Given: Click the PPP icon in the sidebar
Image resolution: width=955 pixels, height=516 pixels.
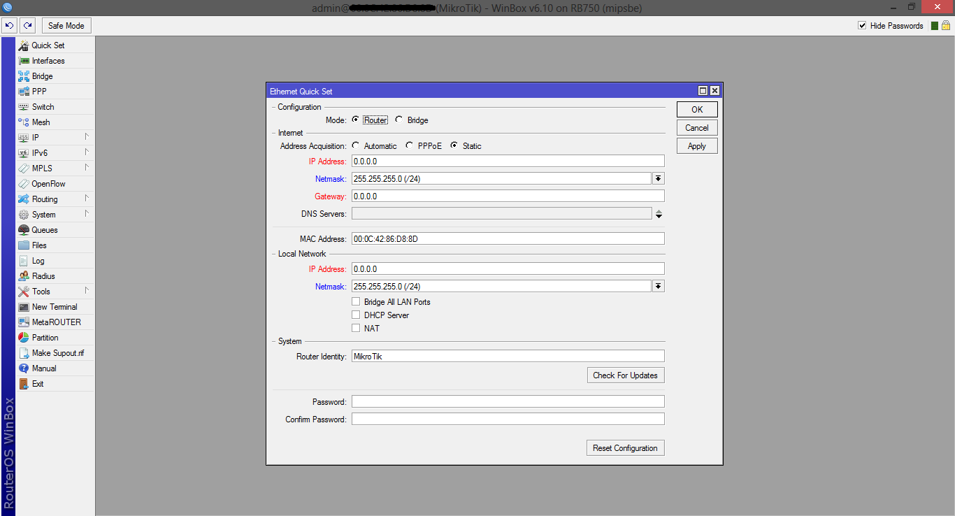Looking at the screenshot, I should [x=24, y=92].
